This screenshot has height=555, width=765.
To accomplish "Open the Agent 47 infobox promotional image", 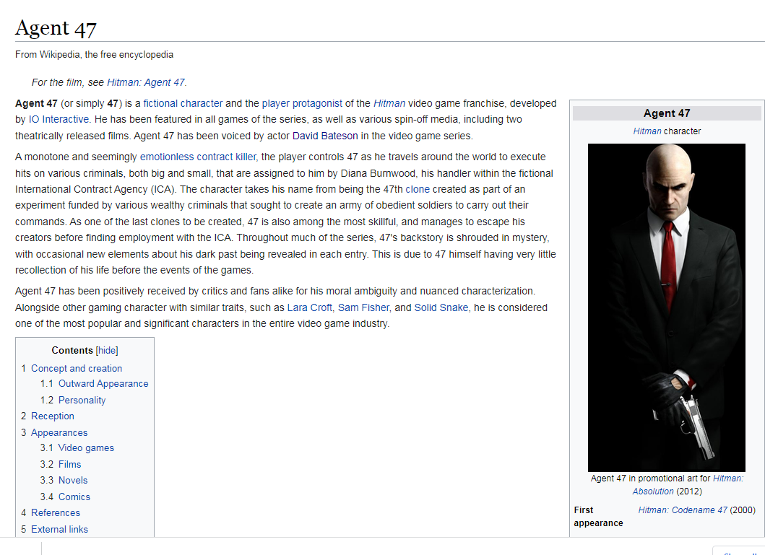I will pyautogui.click(x=667, y=307).
